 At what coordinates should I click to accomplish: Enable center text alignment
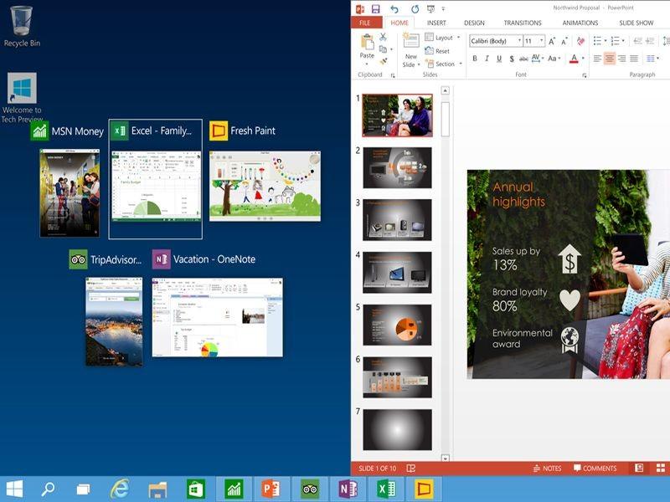tap(610, 59)
